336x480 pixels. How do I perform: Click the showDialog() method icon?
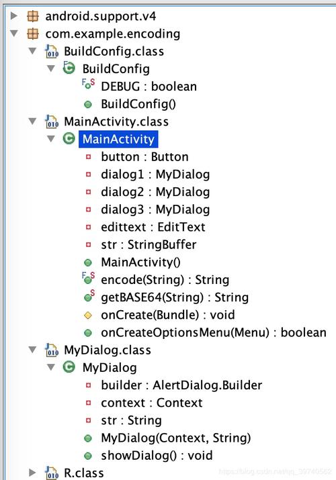tap(88, 456)
